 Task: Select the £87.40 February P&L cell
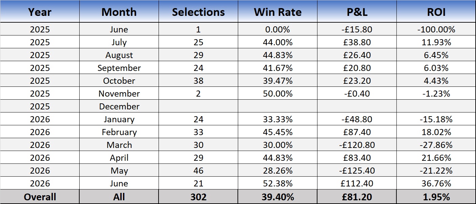pyautogui.click(x=357, y=132)
